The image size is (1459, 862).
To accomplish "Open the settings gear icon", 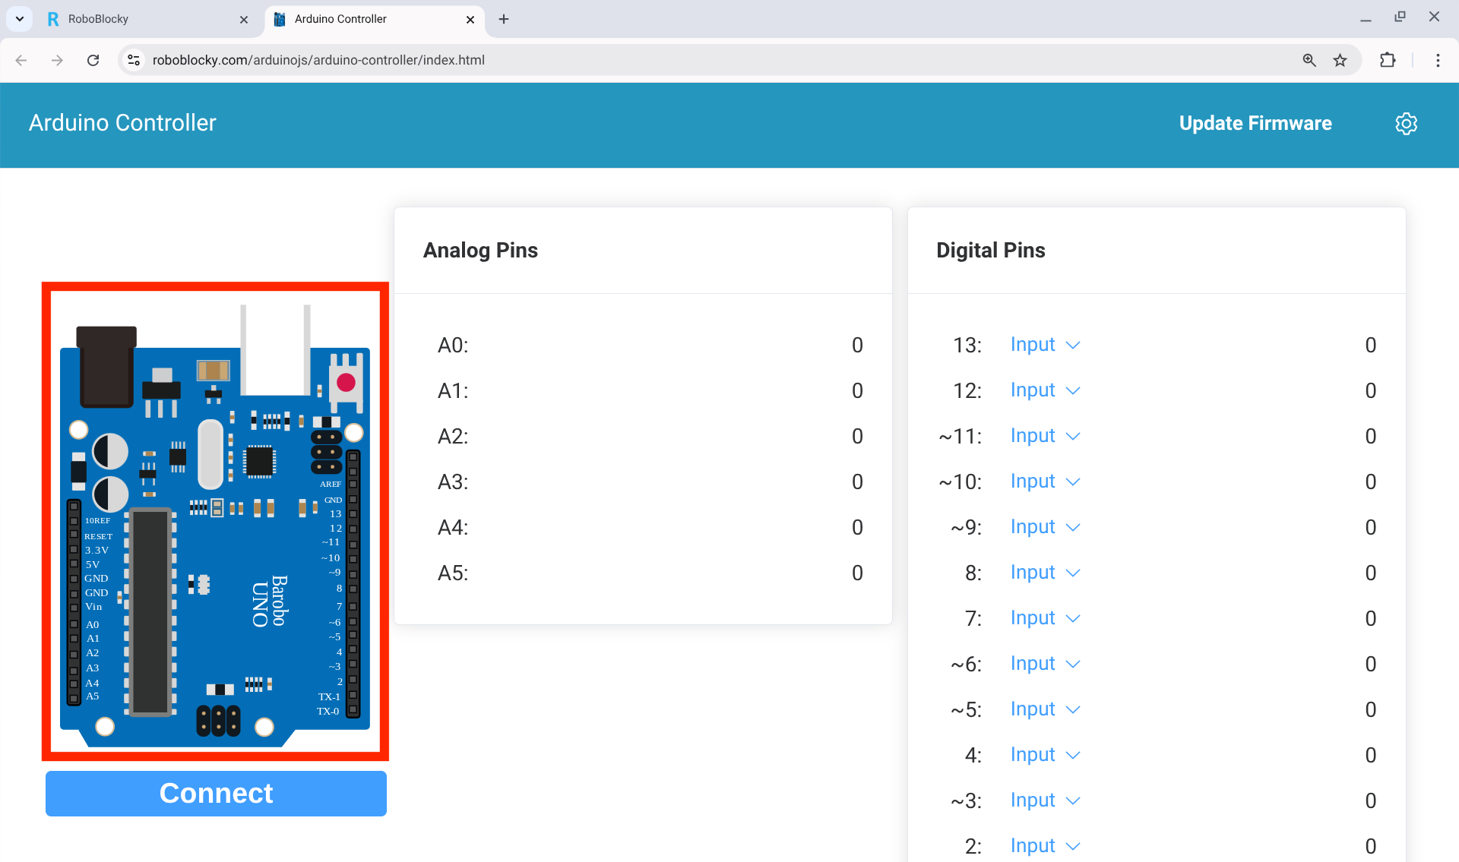I will click(1406, 124).
